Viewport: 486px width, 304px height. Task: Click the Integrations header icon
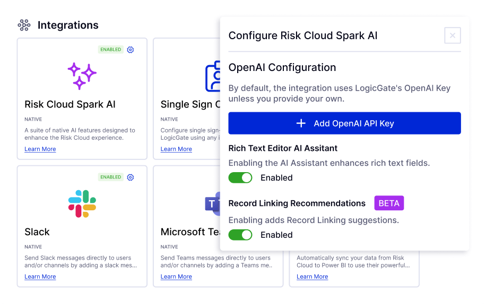(x=24, y=25)
